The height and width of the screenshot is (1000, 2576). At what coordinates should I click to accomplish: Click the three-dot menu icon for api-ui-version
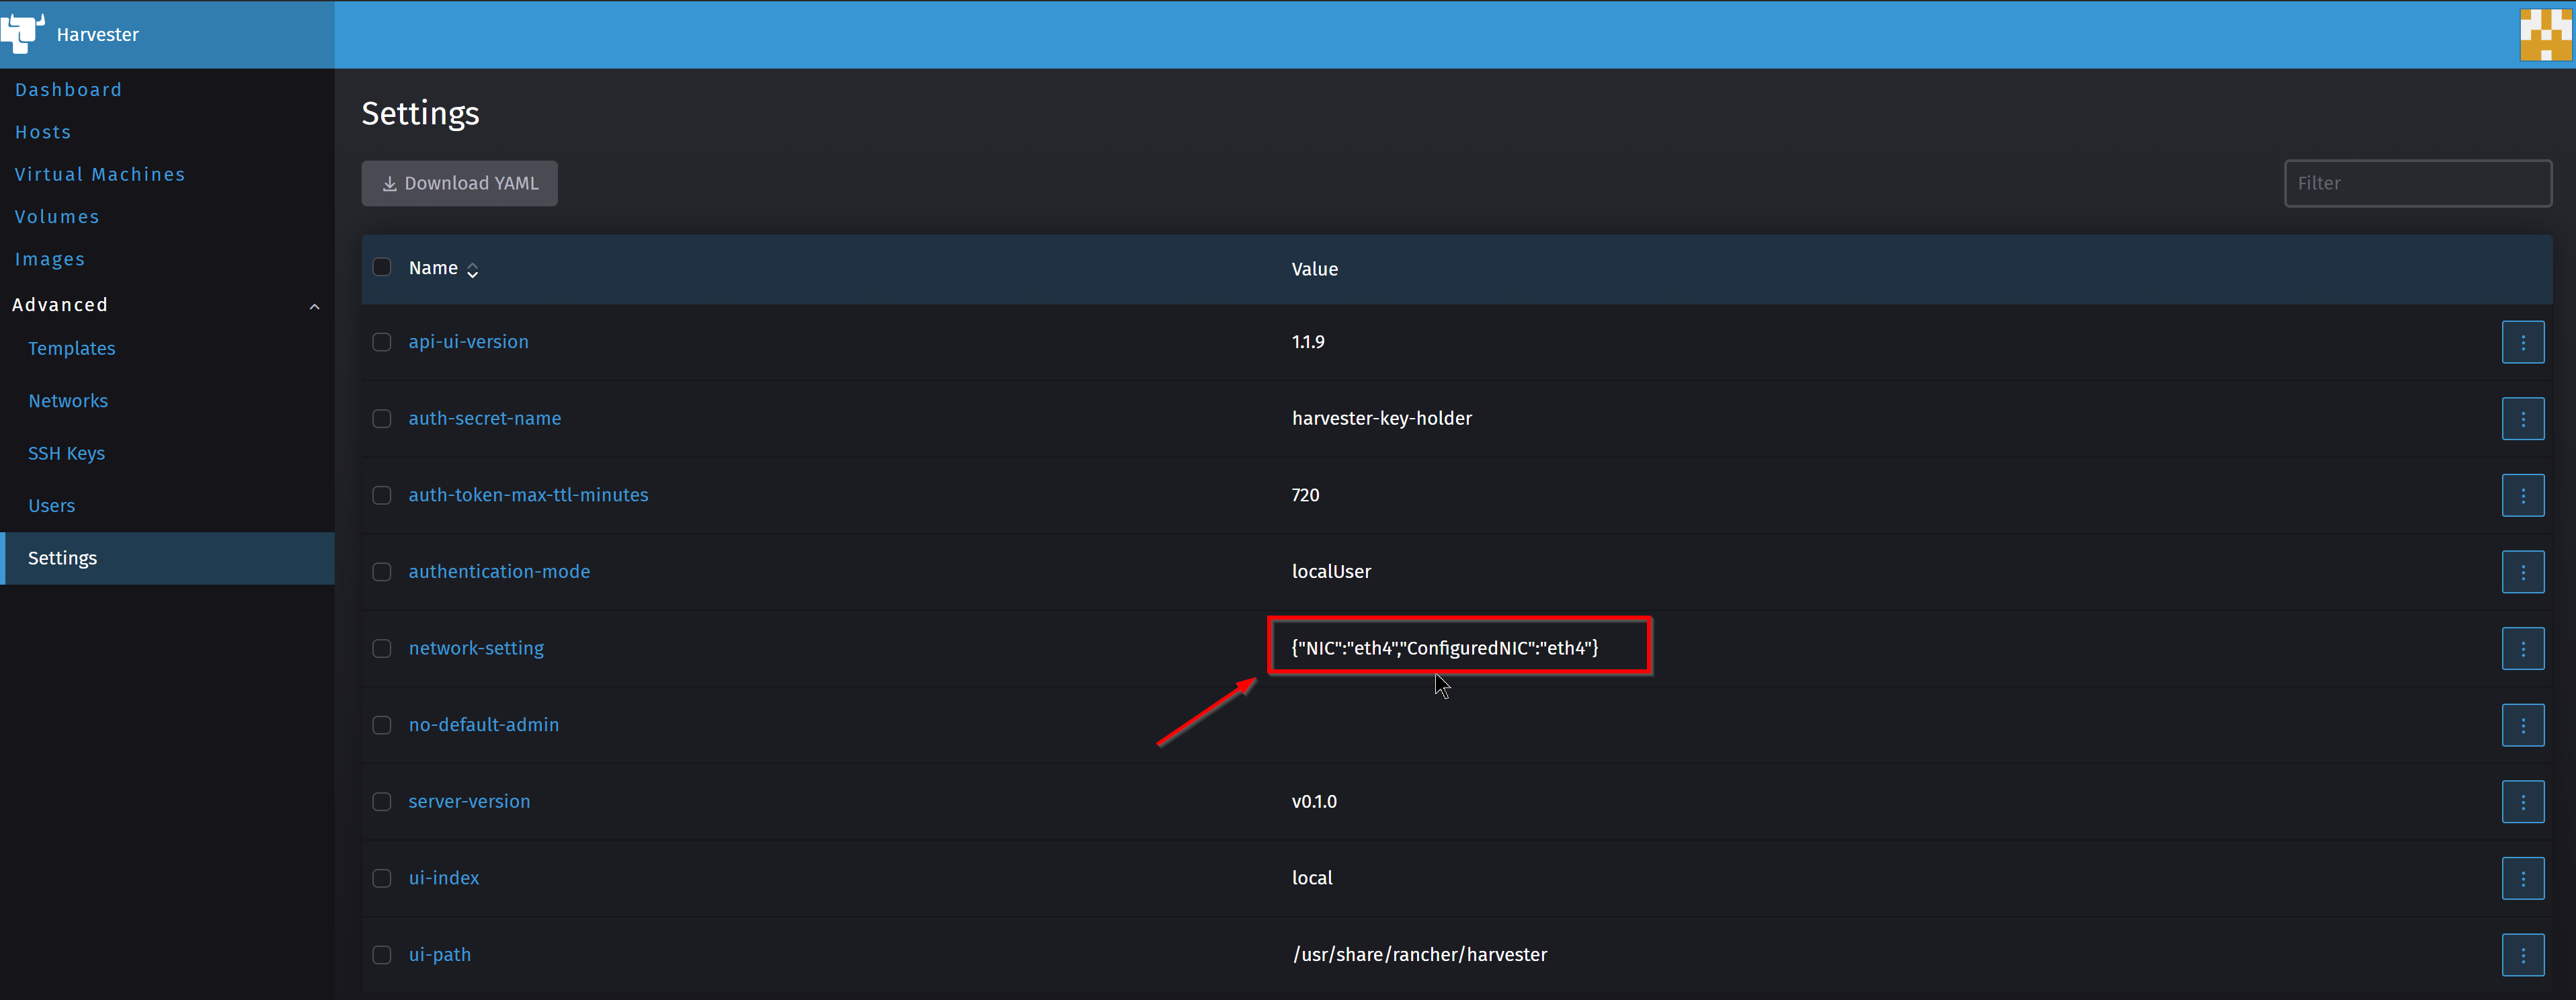(2524, 341)
